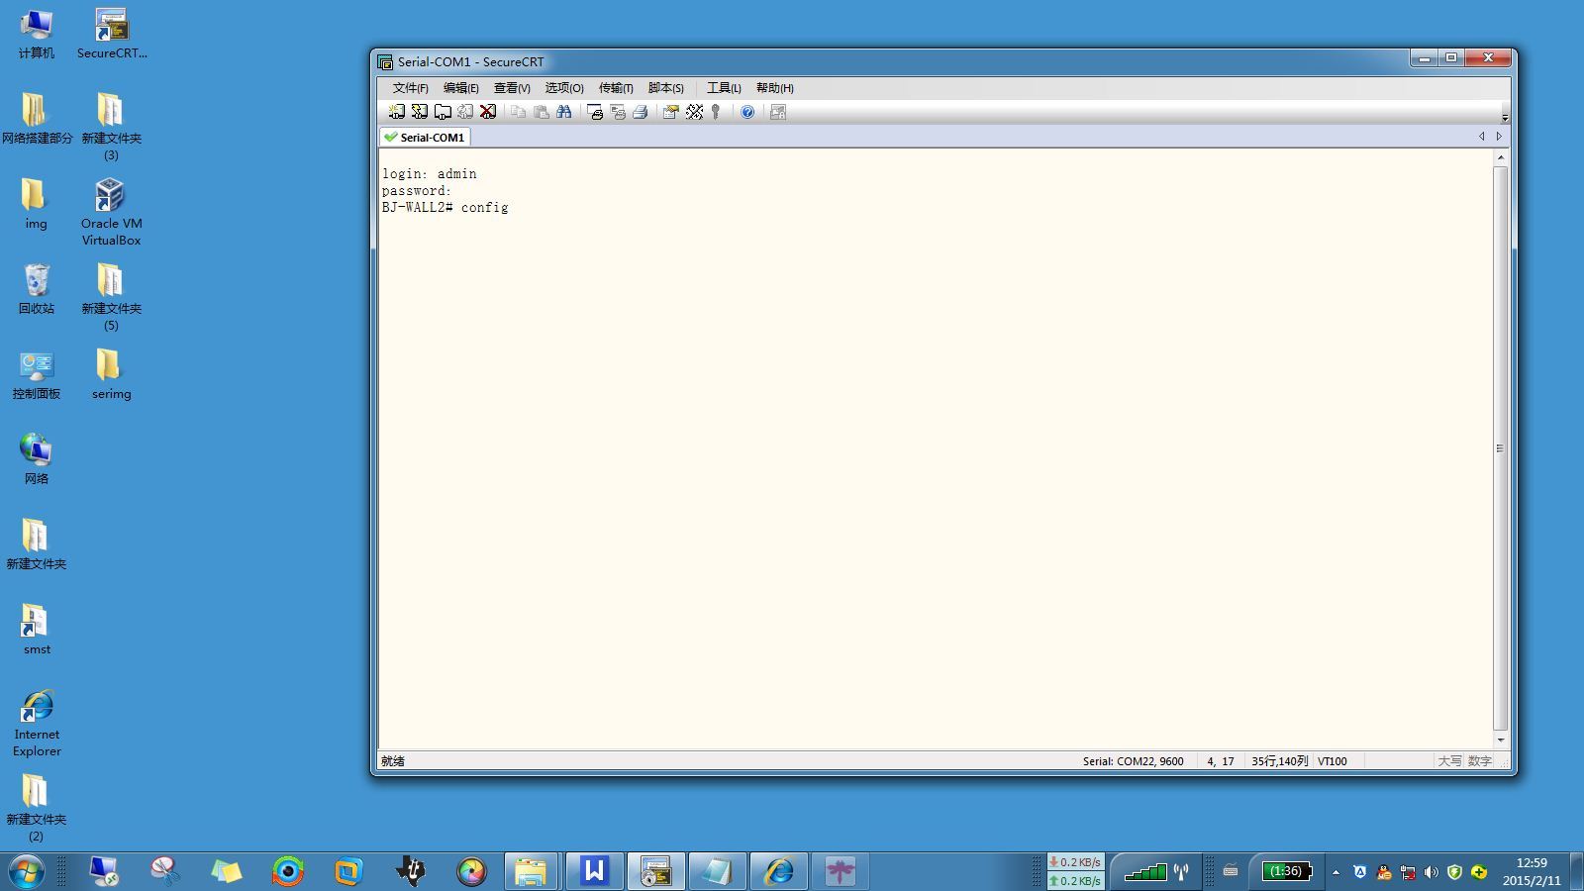Click the 'password:' terminal line
The height and width of the screenshot is (891, 1584).
click(416, 191)
